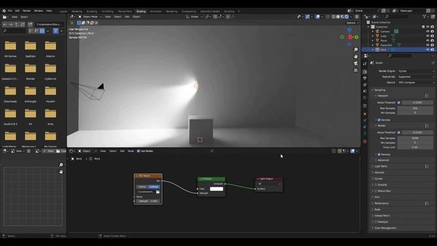The width and height of the screenshot is (437, 246).
Task: Select the Camera row in outliner
Action: (x=398, y=31)
